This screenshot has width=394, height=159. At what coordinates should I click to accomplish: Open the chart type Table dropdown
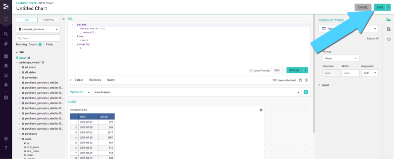click(348, 29)
